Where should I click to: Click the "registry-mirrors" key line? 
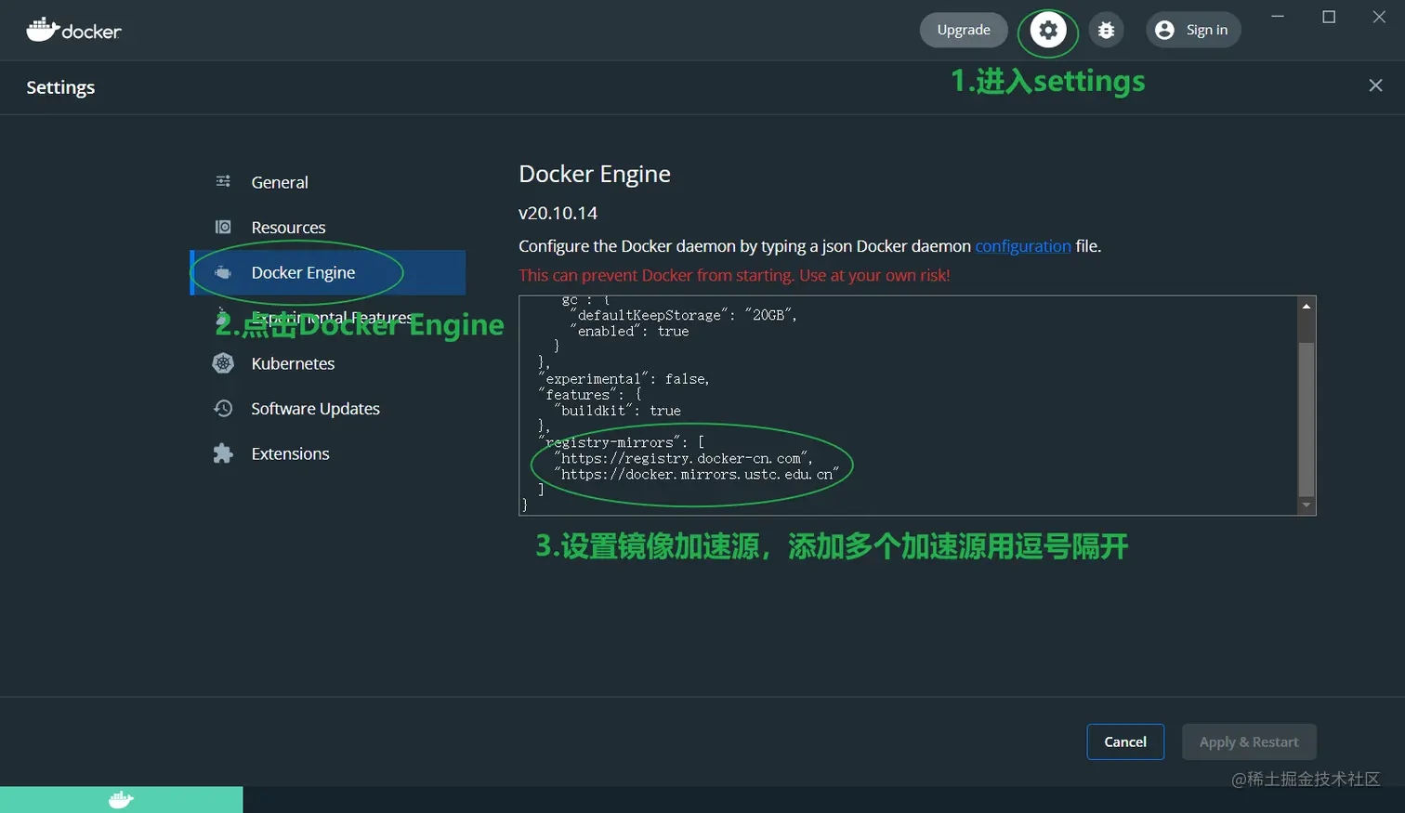pyautogui.click(x=621, y=442)
